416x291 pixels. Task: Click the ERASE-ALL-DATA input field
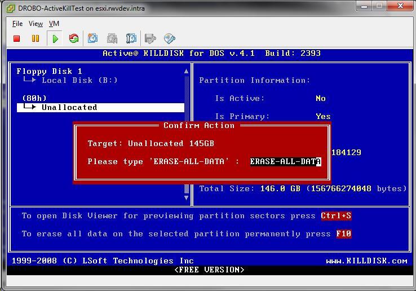pyautogui.click(x=285, y=161)
